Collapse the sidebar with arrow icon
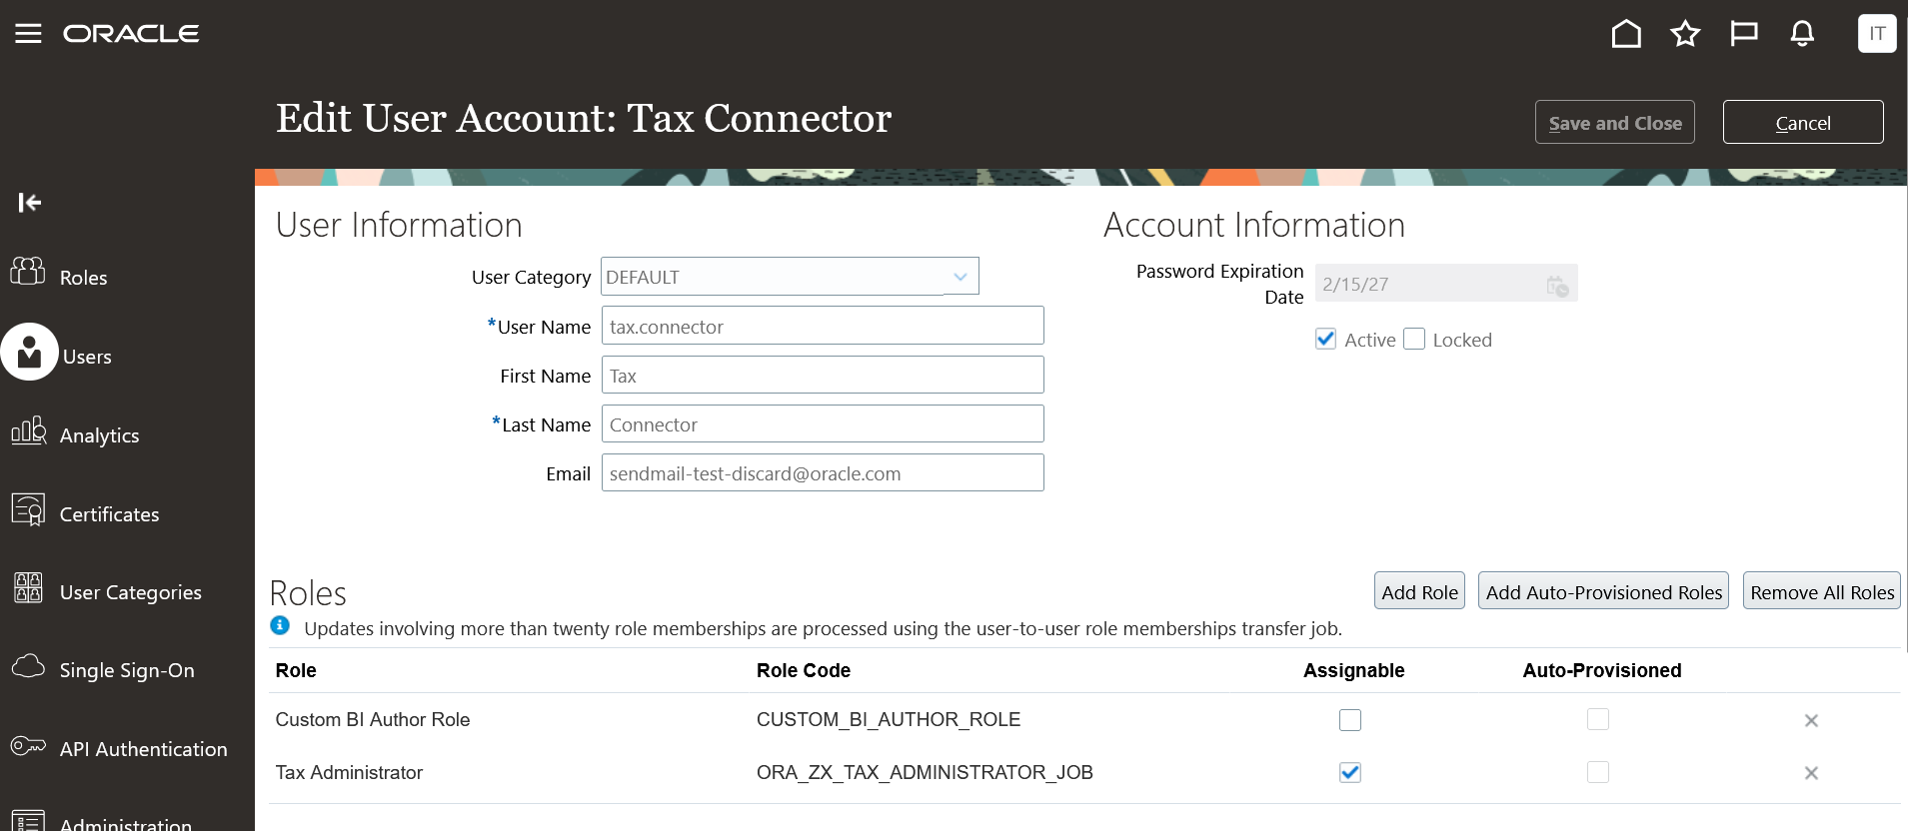This screenshot has width=1908, height=831. coord(30,203)
